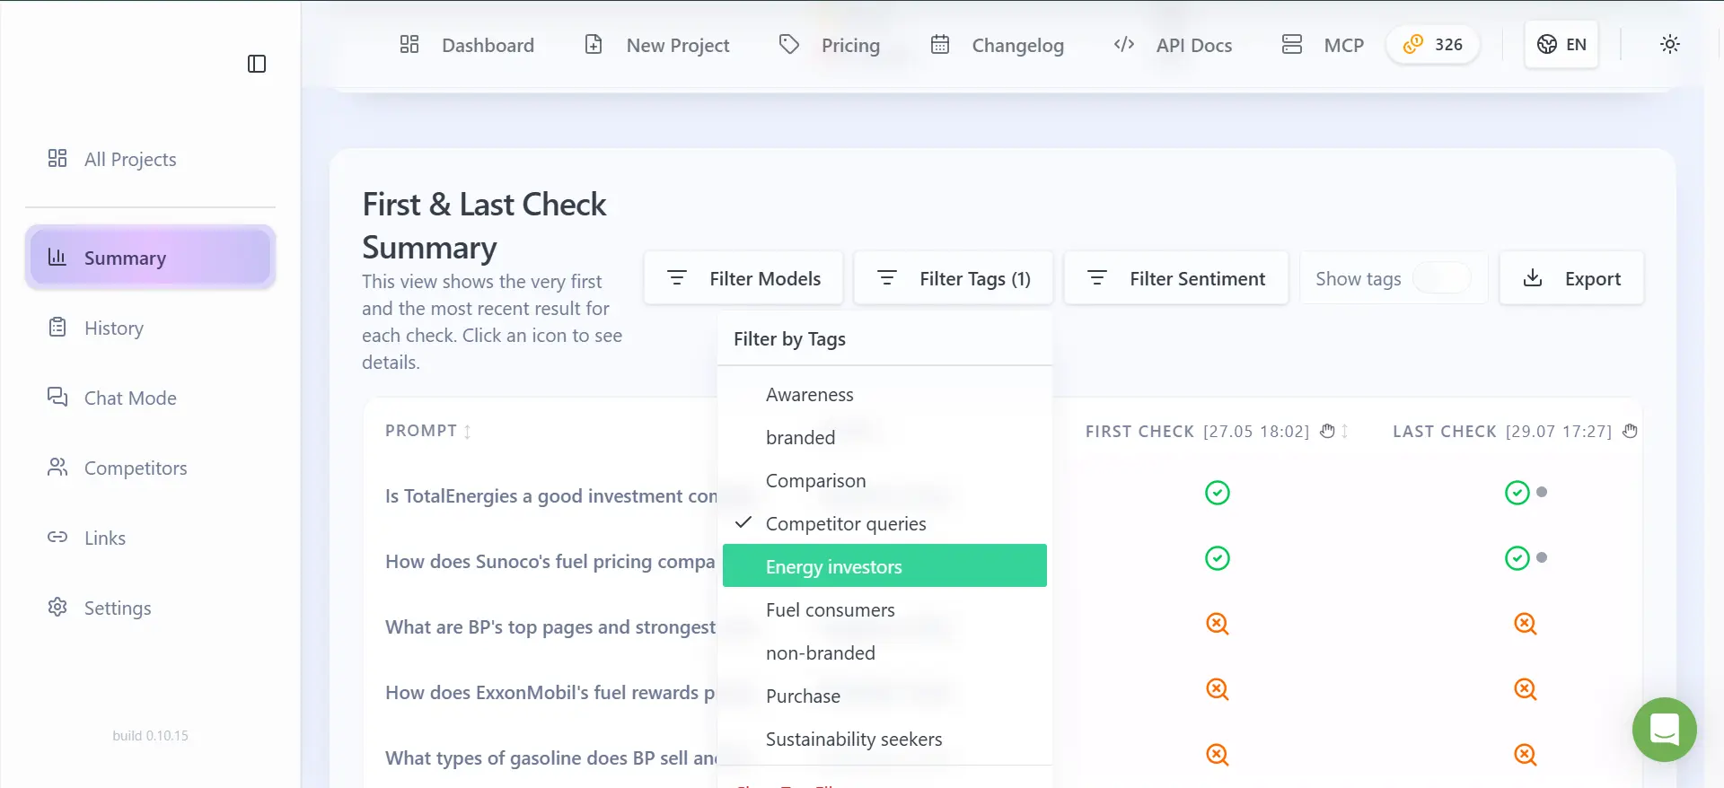The width and height of the screenshot is (1724, 788).
Task: Select the Purchase tag filter
Action: 884,696
